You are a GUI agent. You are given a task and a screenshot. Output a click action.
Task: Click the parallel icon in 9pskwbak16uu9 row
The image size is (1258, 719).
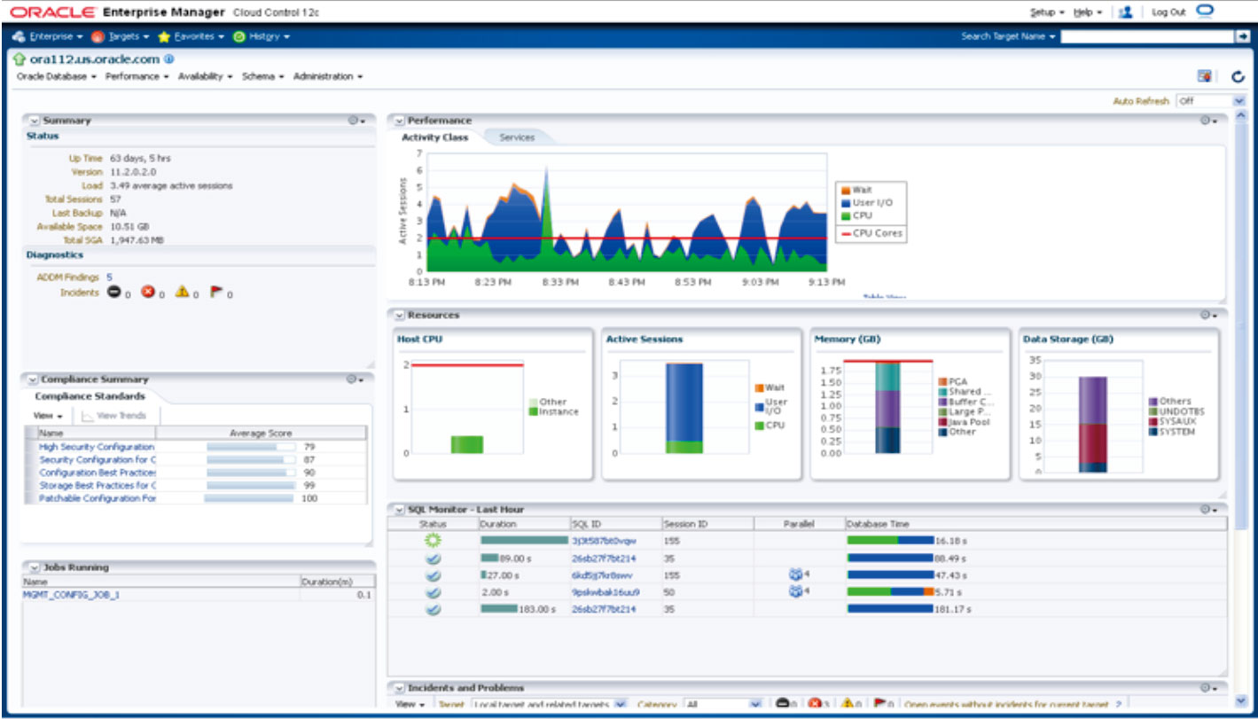point(795,590)
